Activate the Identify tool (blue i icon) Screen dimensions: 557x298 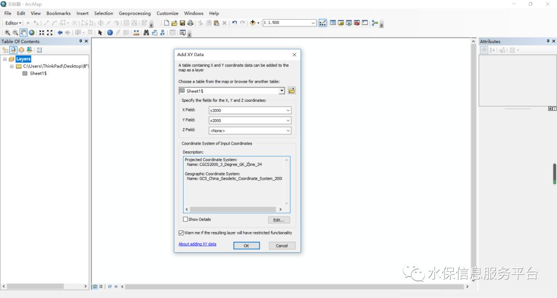(x=110, y=32)
